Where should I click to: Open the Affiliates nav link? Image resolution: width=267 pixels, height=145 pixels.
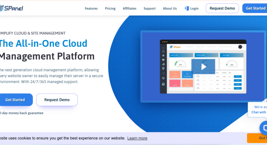click(129, 8)
